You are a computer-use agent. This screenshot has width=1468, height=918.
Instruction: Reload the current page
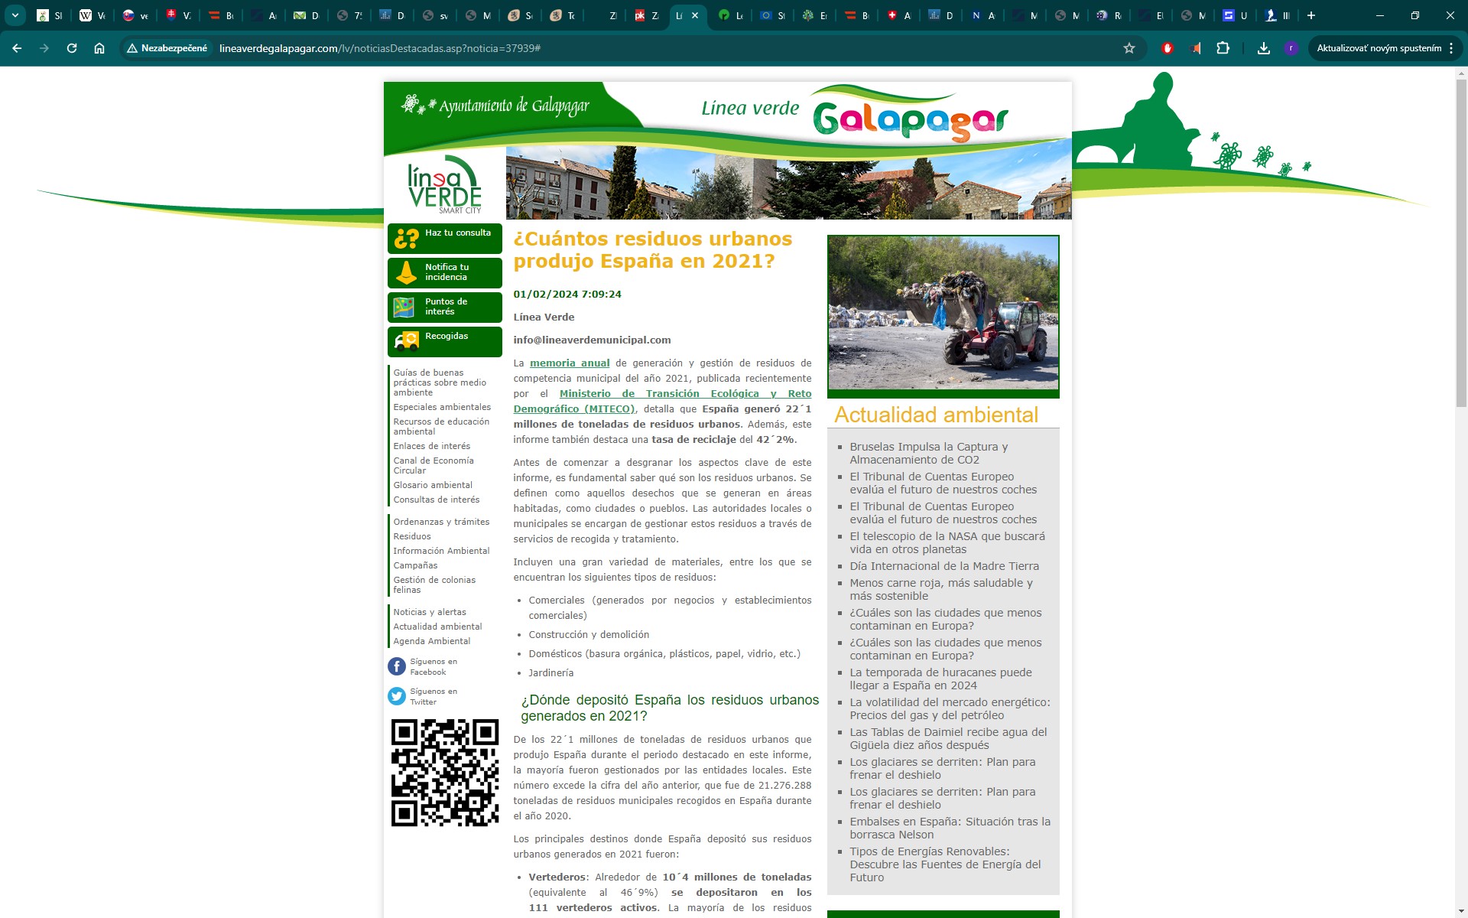(x=72, y=48)
